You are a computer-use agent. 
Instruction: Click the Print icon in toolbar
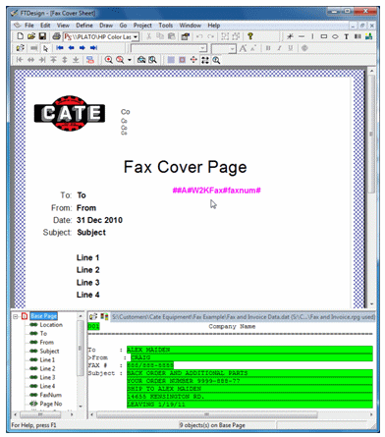[x=56, y=36]
